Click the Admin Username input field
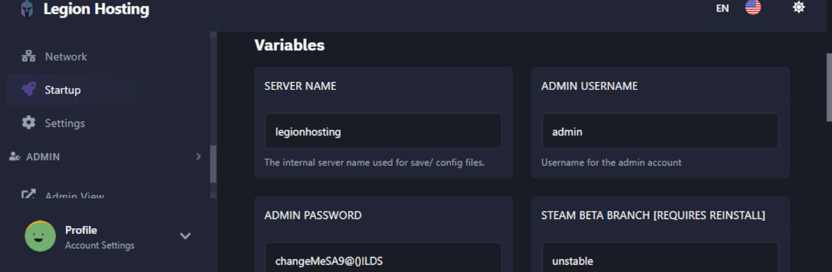This screenshot has height=272, width=832. pyautogui.click(x=661, y=131)
